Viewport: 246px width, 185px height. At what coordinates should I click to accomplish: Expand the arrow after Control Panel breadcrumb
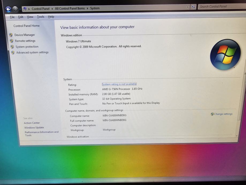[x=52, y=9]
